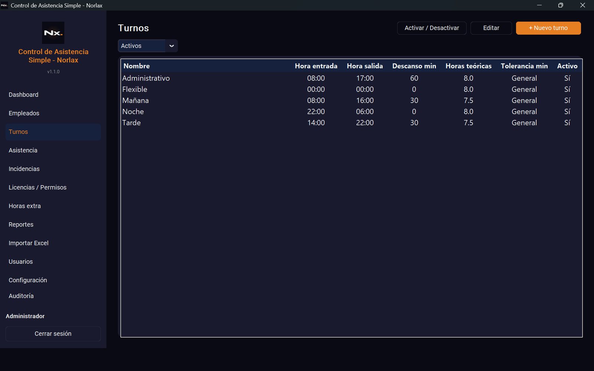Open the Auditoría section

coord(53,296)
